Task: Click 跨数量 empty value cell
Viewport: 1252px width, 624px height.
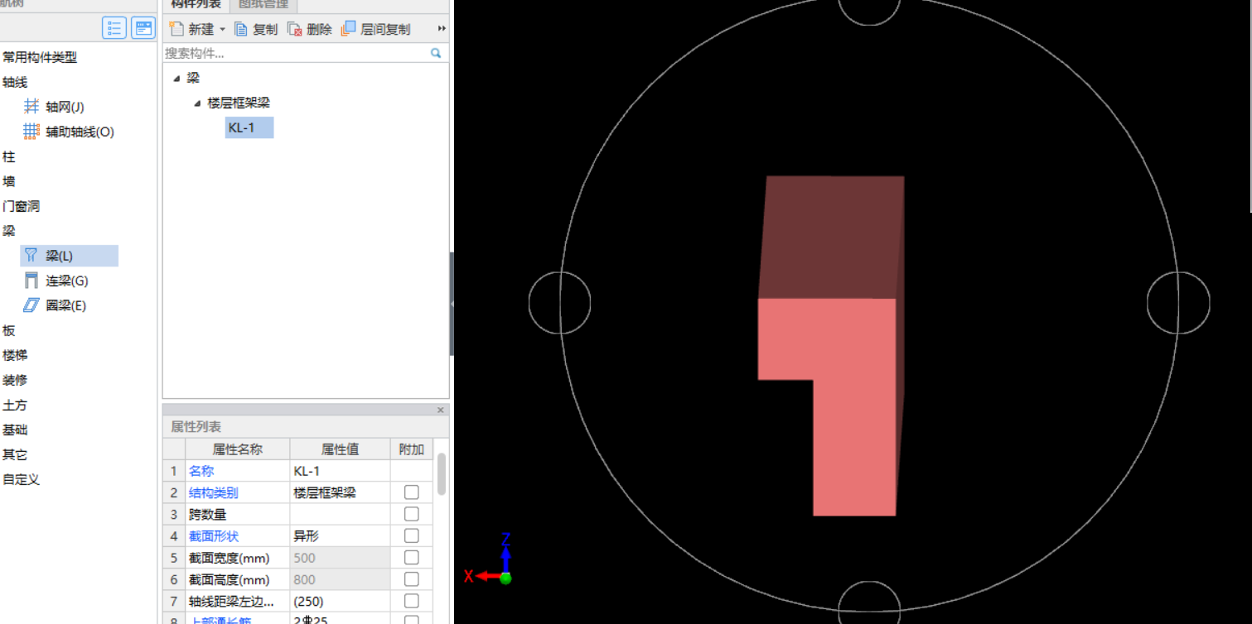Action: (x=340, y=514)
